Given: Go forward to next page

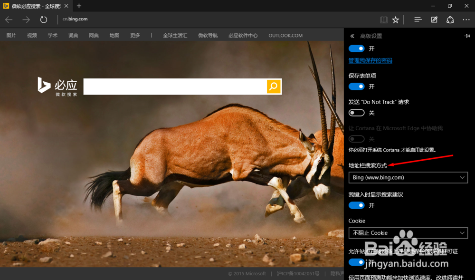Looking at the screenshot, I should coord(26,19).
